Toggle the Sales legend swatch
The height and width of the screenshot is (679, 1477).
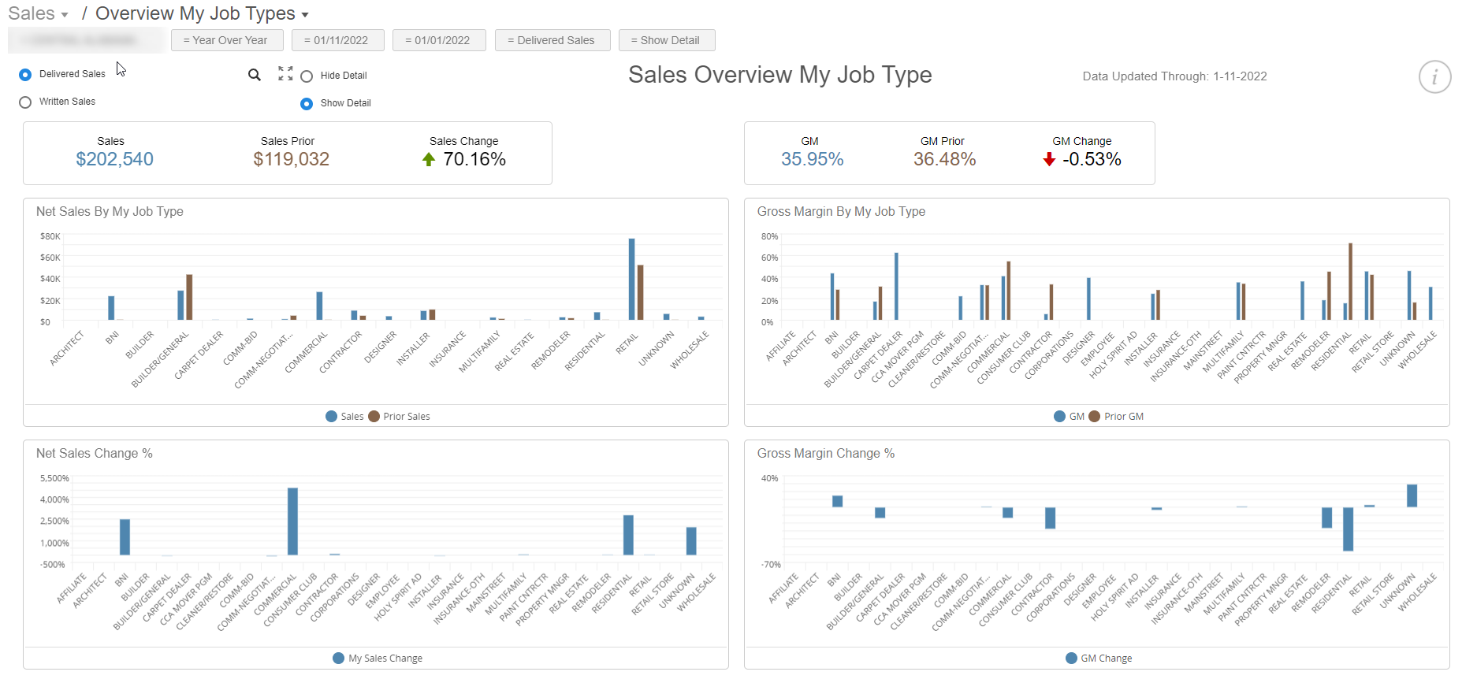[x=332, y=417]
